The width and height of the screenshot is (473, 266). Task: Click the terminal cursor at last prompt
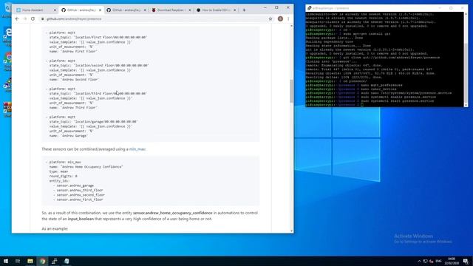[362, 105]
